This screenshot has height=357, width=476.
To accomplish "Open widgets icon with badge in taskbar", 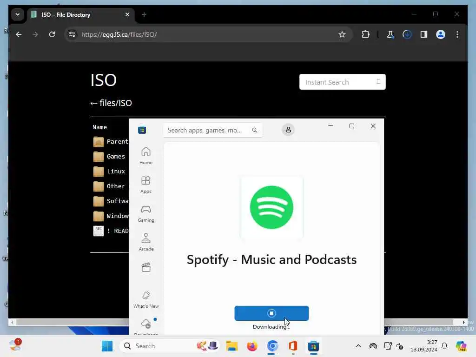I will pyautogui.click(x=15, y=345).
